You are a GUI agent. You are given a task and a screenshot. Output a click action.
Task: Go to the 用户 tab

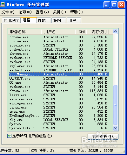click(74, 20)
